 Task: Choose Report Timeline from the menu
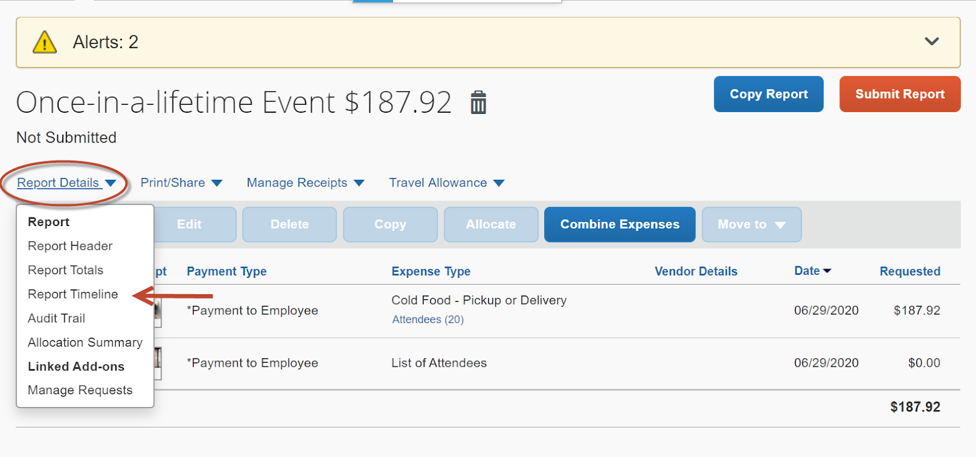73,294
